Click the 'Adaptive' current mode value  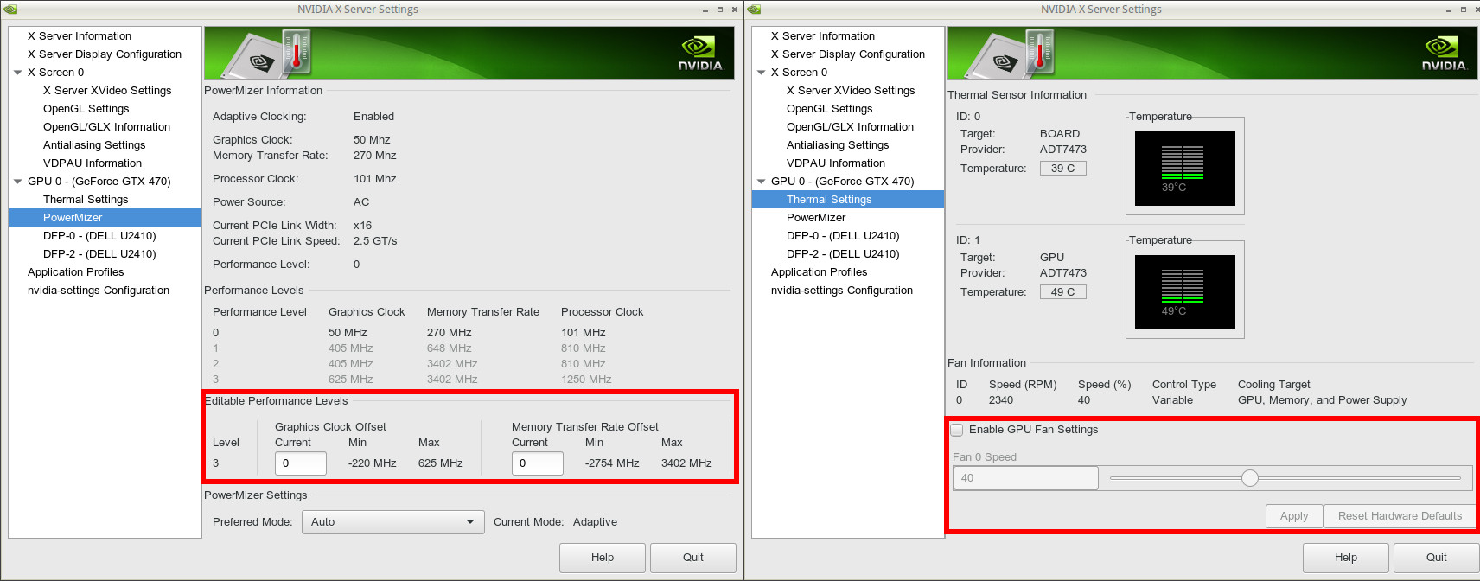click(595, 522)
